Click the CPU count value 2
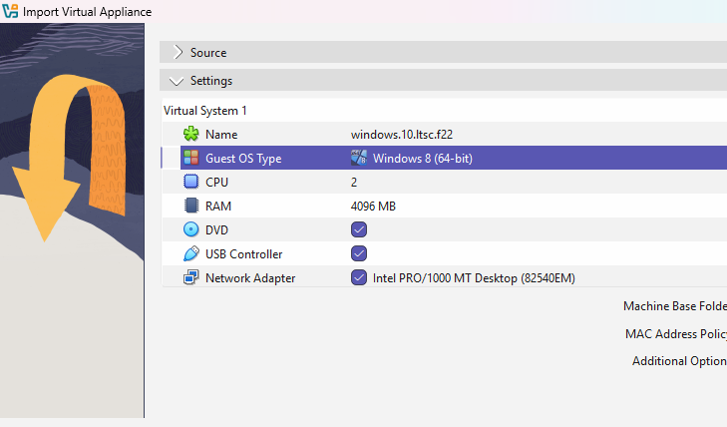This screenshot has height=427, width=727. (x=354, y=183)
